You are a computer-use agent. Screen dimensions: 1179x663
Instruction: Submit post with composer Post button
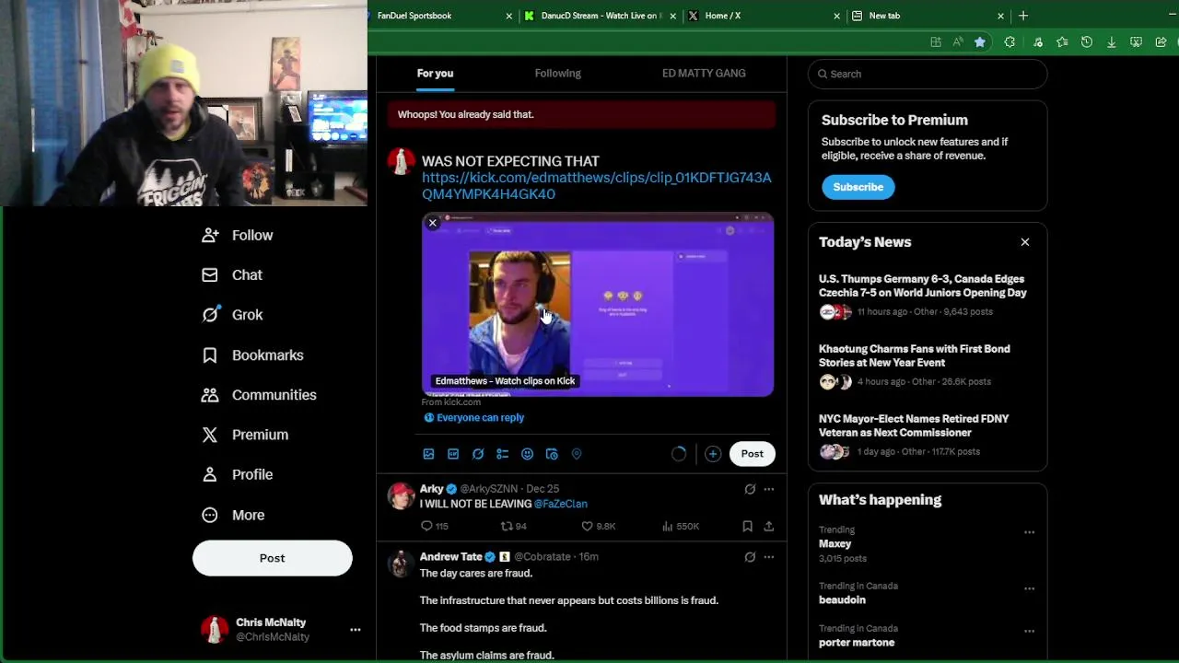point(752,454)
